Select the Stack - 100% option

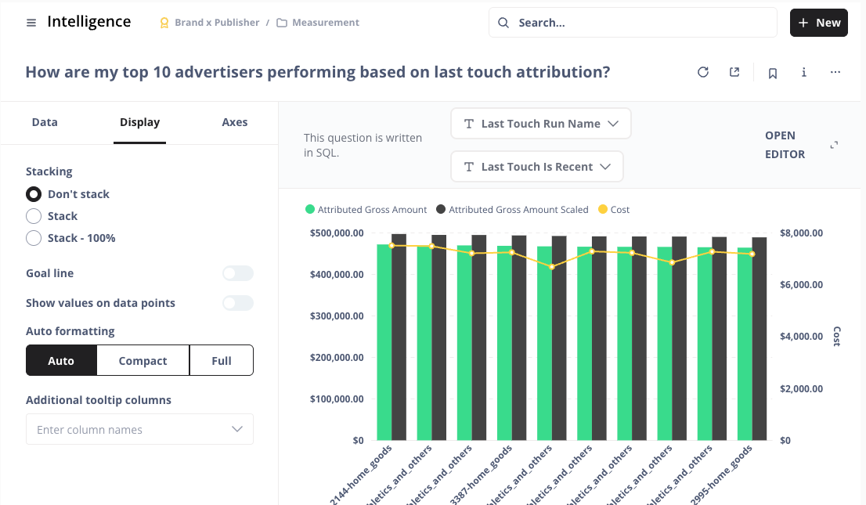[34, 238]
